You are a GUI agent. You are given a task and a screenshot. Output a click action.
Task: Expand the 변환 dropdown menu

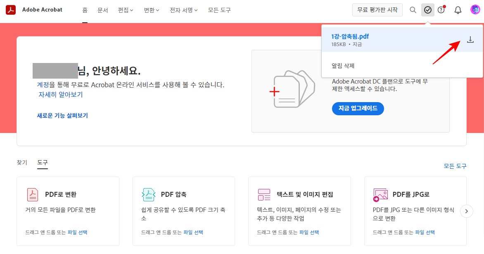(x=151, y=10)
